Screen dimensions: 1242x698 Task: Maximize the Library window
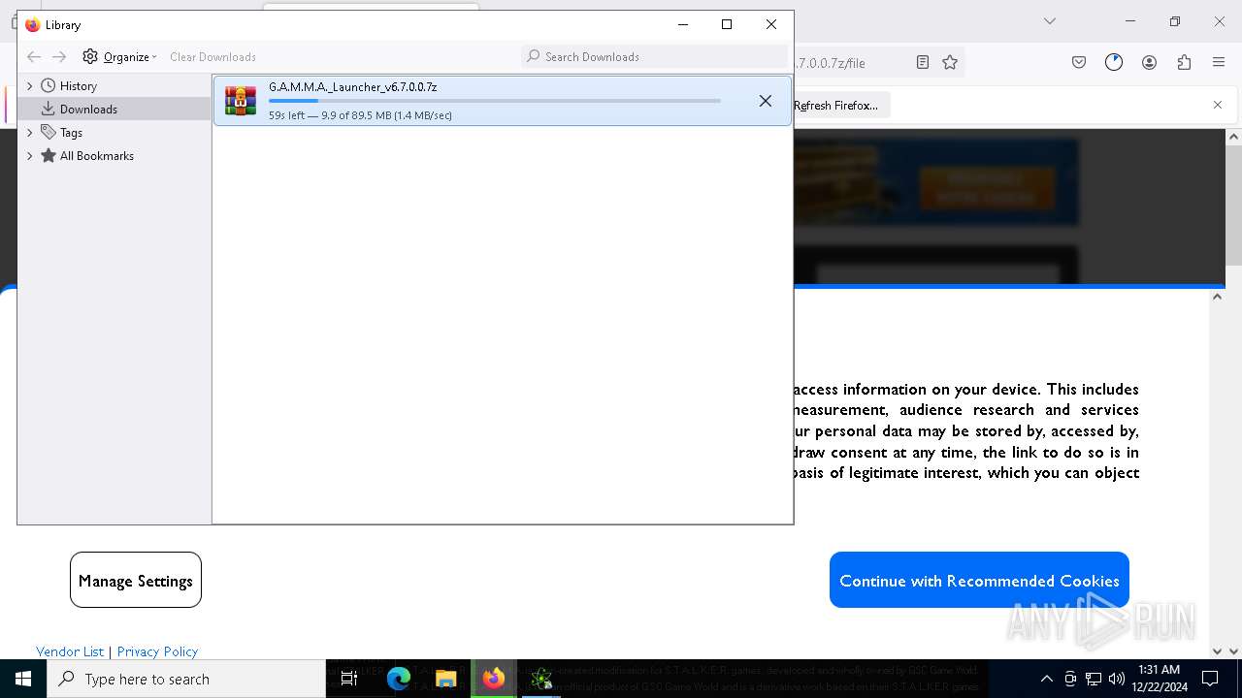coord(727,24)
